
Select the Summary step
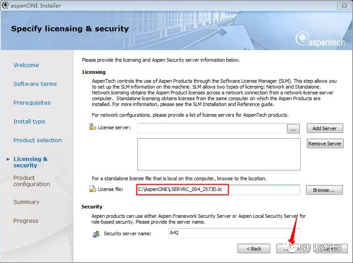[26, 202]
